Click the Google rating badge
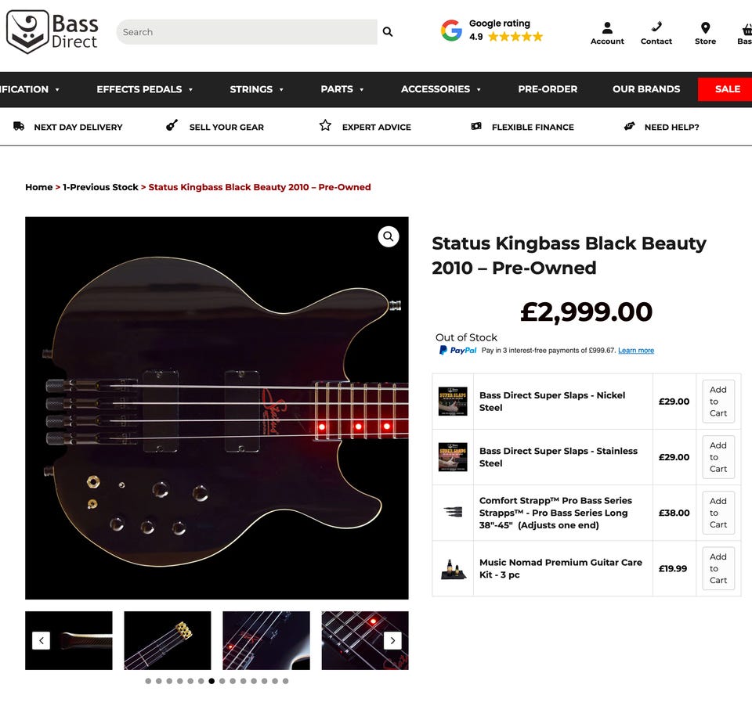752x706 pixels. tap(492, 31)
